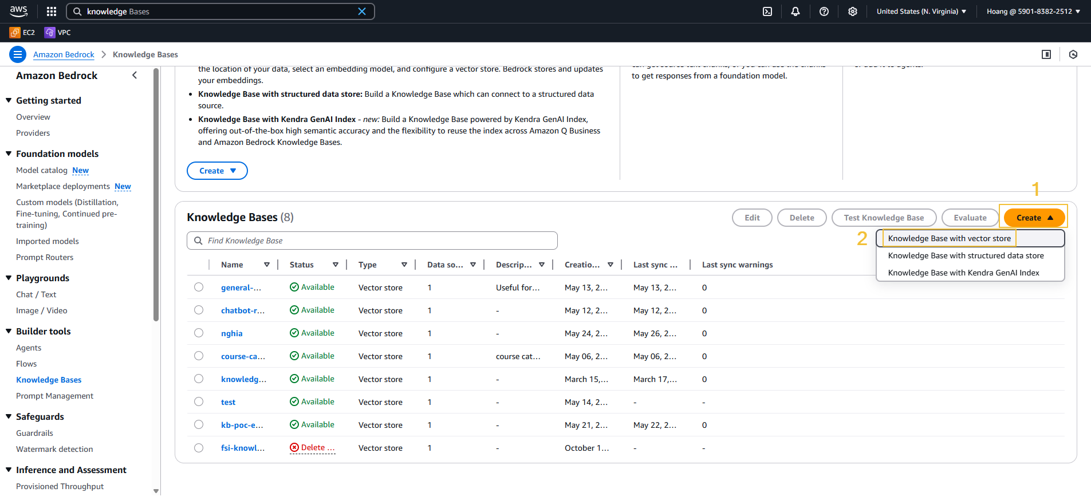Collapse the Playgrounds section
Viewport: 1091px width, 504px height.
pos(9,278)
